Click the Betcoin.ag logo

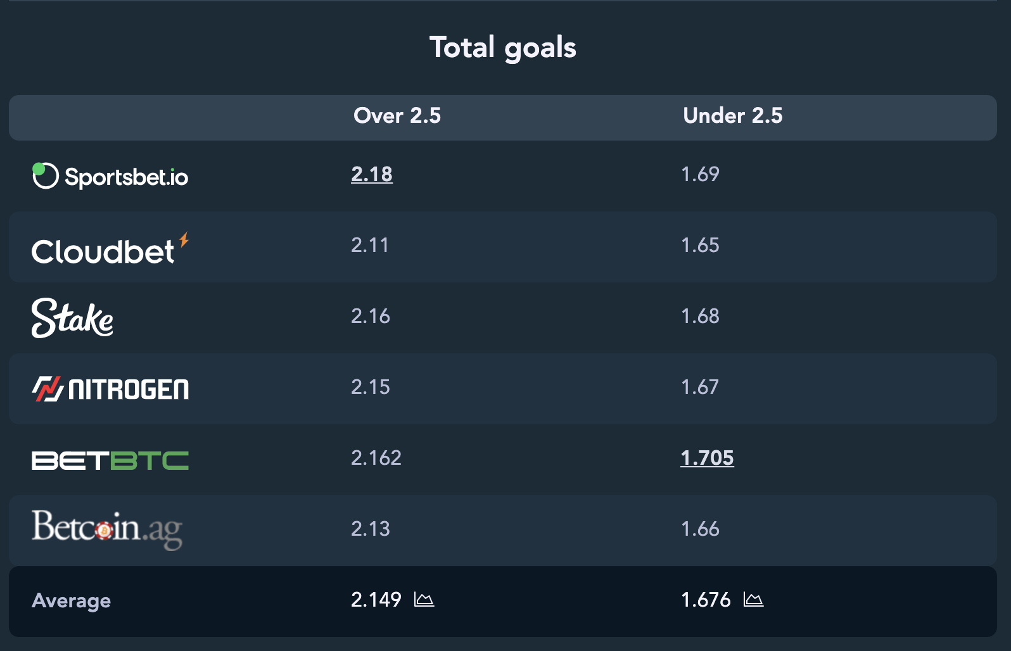click(107, 529)
